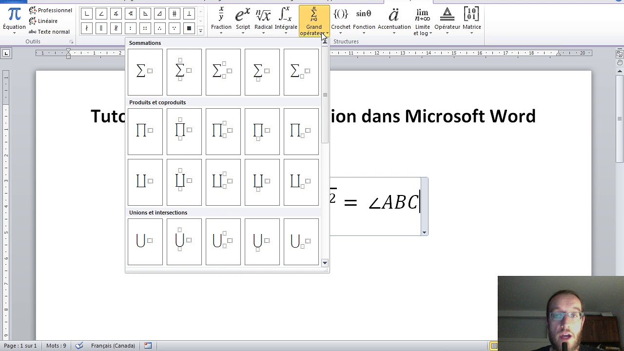Open the Accentuation structures dropdown

click(394, 21)
